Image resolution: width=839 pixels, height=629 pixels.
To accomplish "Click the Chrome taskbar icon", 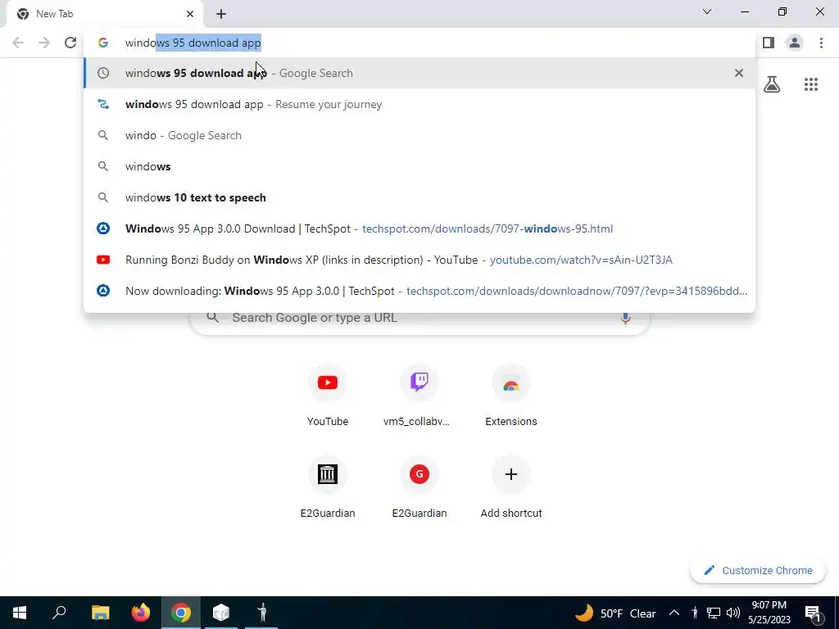I will (x=181, y=613).
